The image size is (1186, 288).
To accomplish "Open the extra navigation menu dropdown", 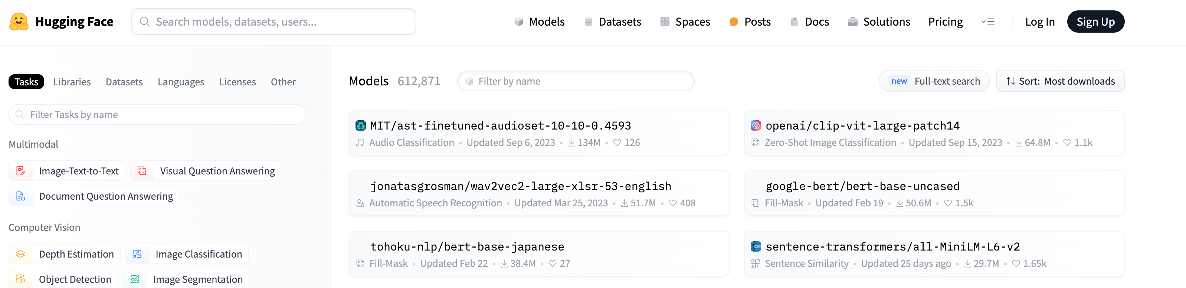I will pos(988,22).
